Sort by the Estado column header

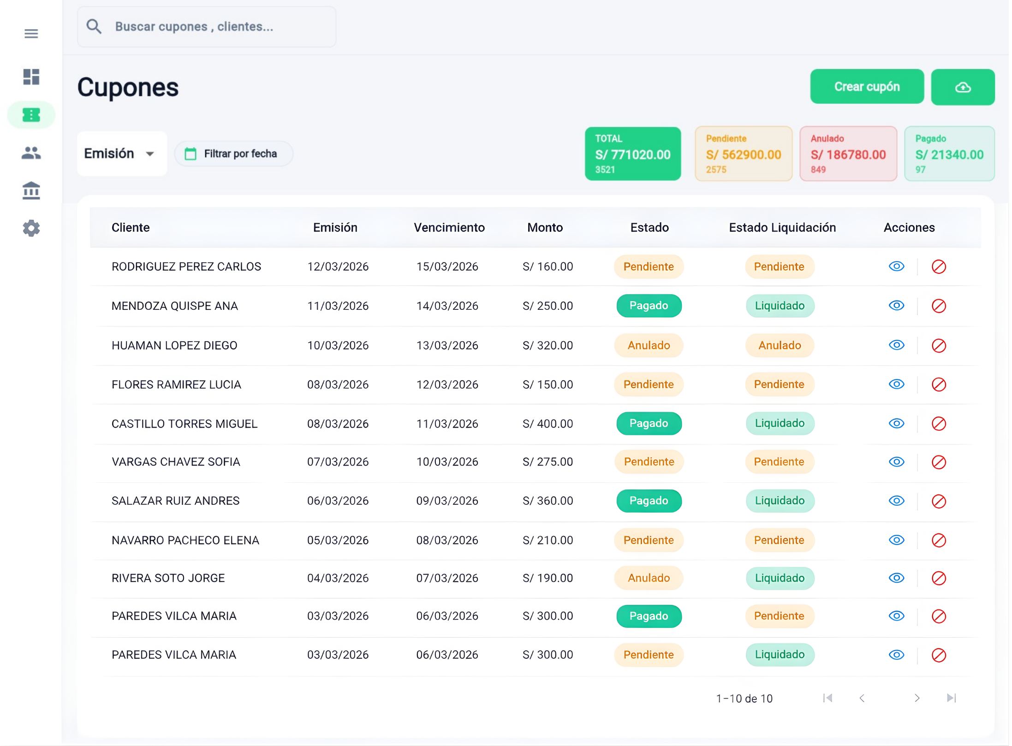click(649, 228)
